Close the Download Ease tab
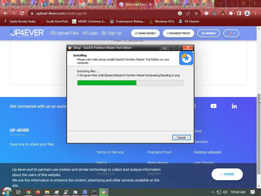The height and width of the screenshot is (196, 261). point(150,4)
